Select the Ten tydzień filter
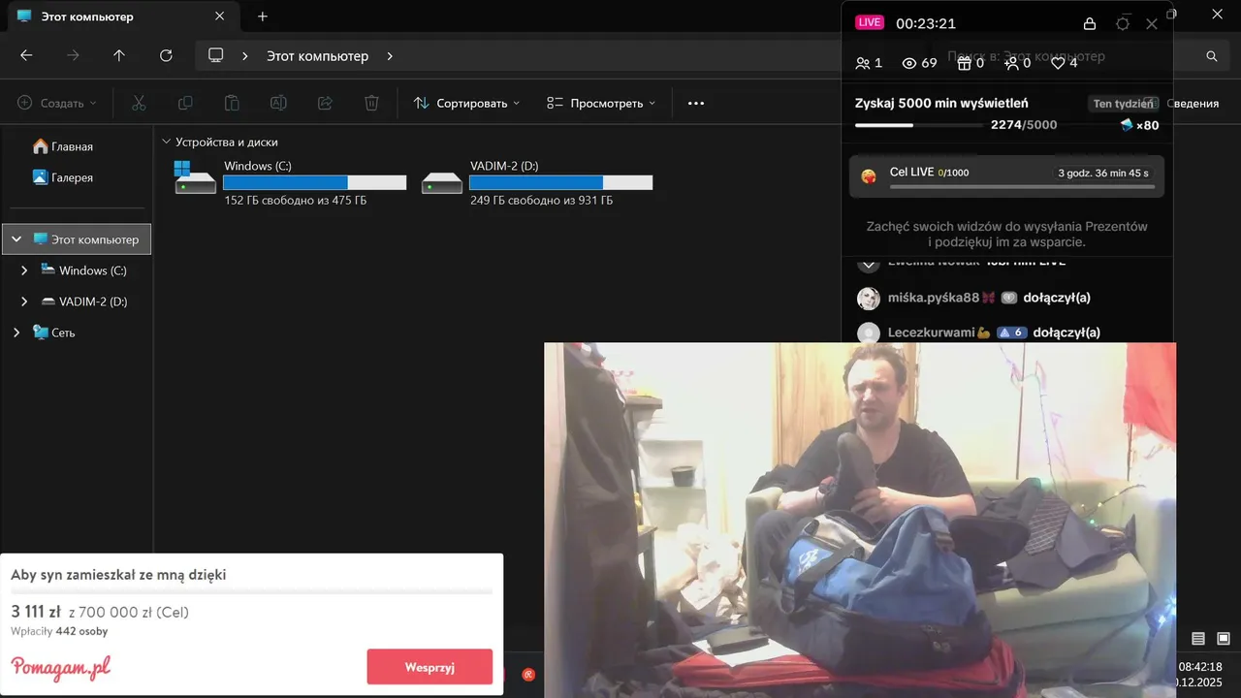The width and height of the screenshot is (1241, 698). (1123, 104)
